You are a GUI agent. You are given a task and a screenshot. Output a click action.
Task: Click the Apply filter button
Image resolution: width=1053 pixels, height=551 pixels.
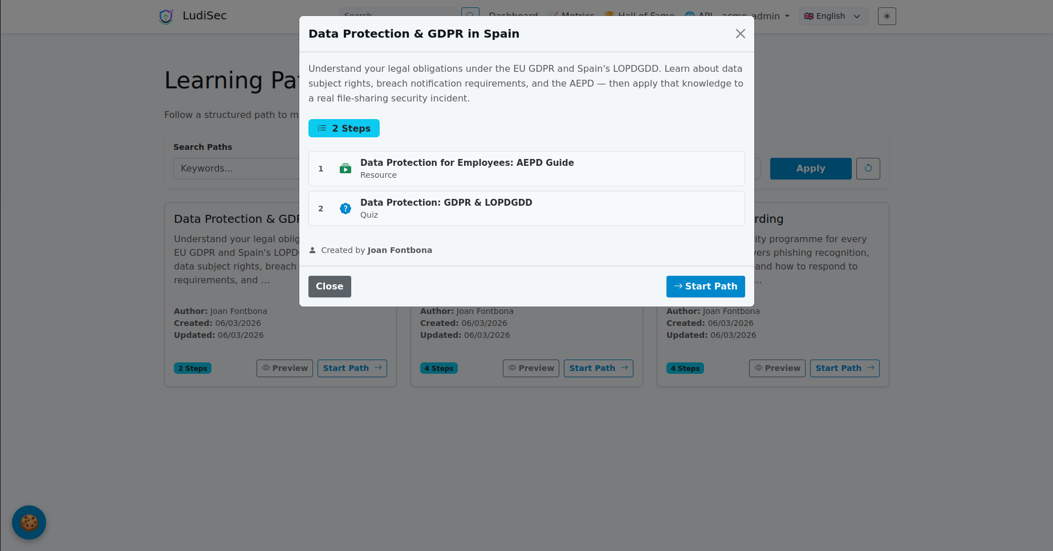[811, 169]
